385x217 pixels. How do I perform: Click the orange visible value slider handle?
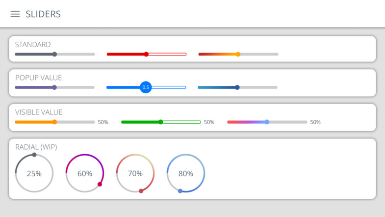pyautogui.click(x=54, y=122)
